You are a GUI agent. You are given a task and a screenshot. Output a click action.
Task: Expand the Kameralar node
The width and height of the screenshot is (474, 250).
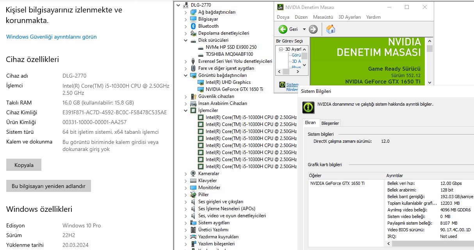185,174
